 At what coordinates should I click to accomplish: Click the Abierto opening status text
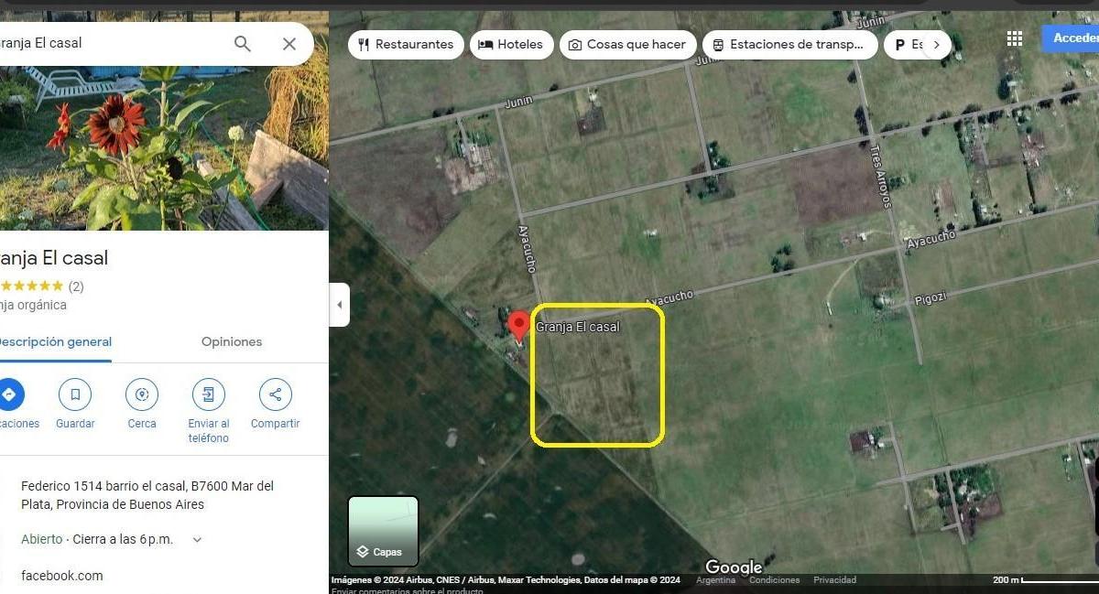42,539
